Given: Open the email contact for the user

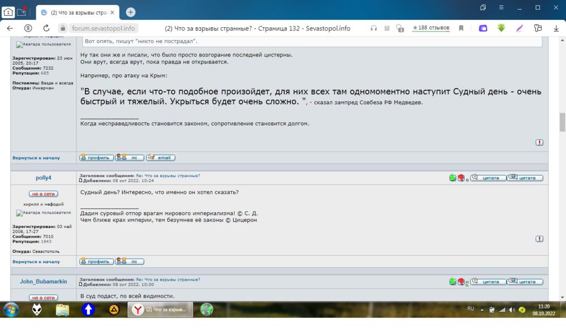Looking at the screenshot, I should click(x=160, y=157).
